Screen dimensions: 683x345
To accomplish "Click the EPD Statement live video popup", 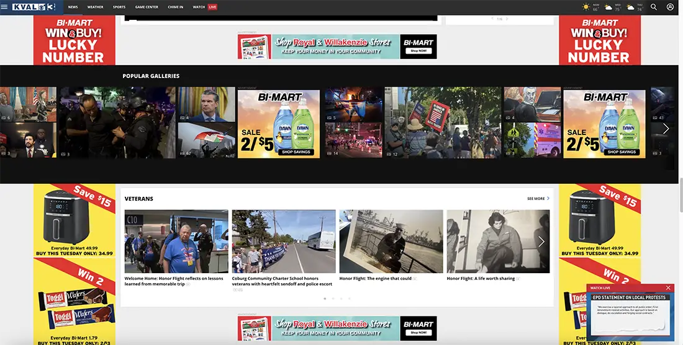I will click(x=630, y=315).
